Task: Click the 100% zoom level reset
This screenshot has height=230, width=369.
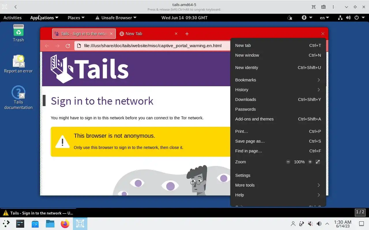Action: coord(299,162)
